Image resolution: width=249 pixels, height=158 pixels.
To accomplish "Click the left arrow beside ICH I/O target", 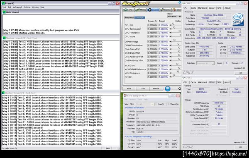I will click(x=171, y=77).
